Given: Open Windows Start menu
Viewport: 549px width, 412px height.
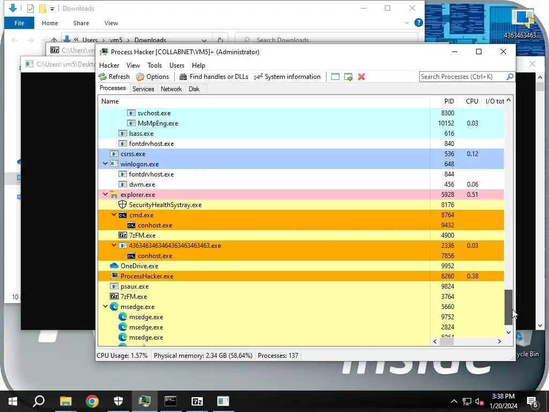Looking at the screenshot, I should [13, 401].
